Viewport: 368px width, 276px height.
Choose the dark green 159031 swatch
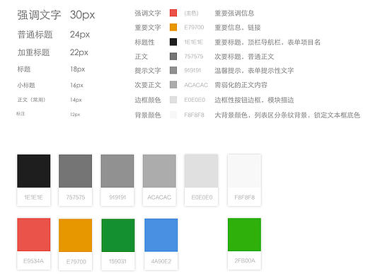click(118, 235)
